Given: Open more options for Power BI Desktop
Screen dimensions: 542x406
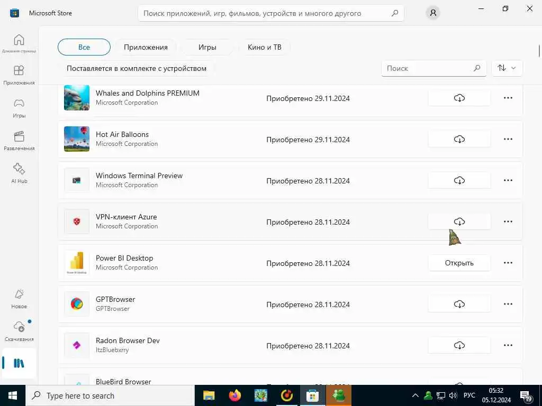Looking at the screenshot, I should click(508, 263).
